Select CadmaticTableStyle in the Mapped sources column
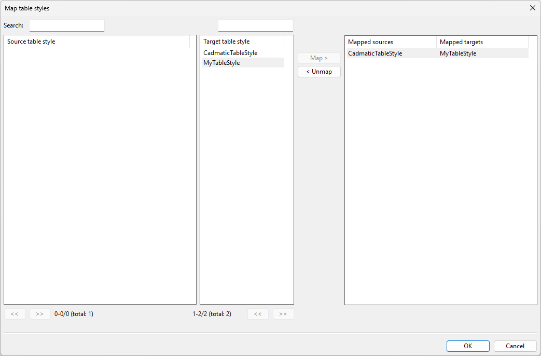Screen dimensions: 541x356 pyautogui.click(x=375, y=53)
